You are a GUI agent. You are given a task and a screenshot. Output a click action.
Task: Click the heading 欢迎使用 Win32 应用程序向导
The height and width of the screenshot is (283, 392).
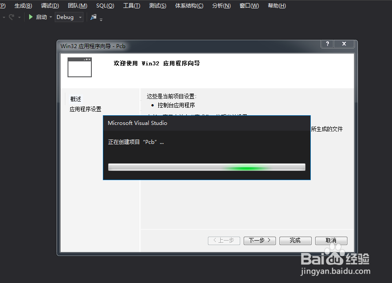(157, 63)
